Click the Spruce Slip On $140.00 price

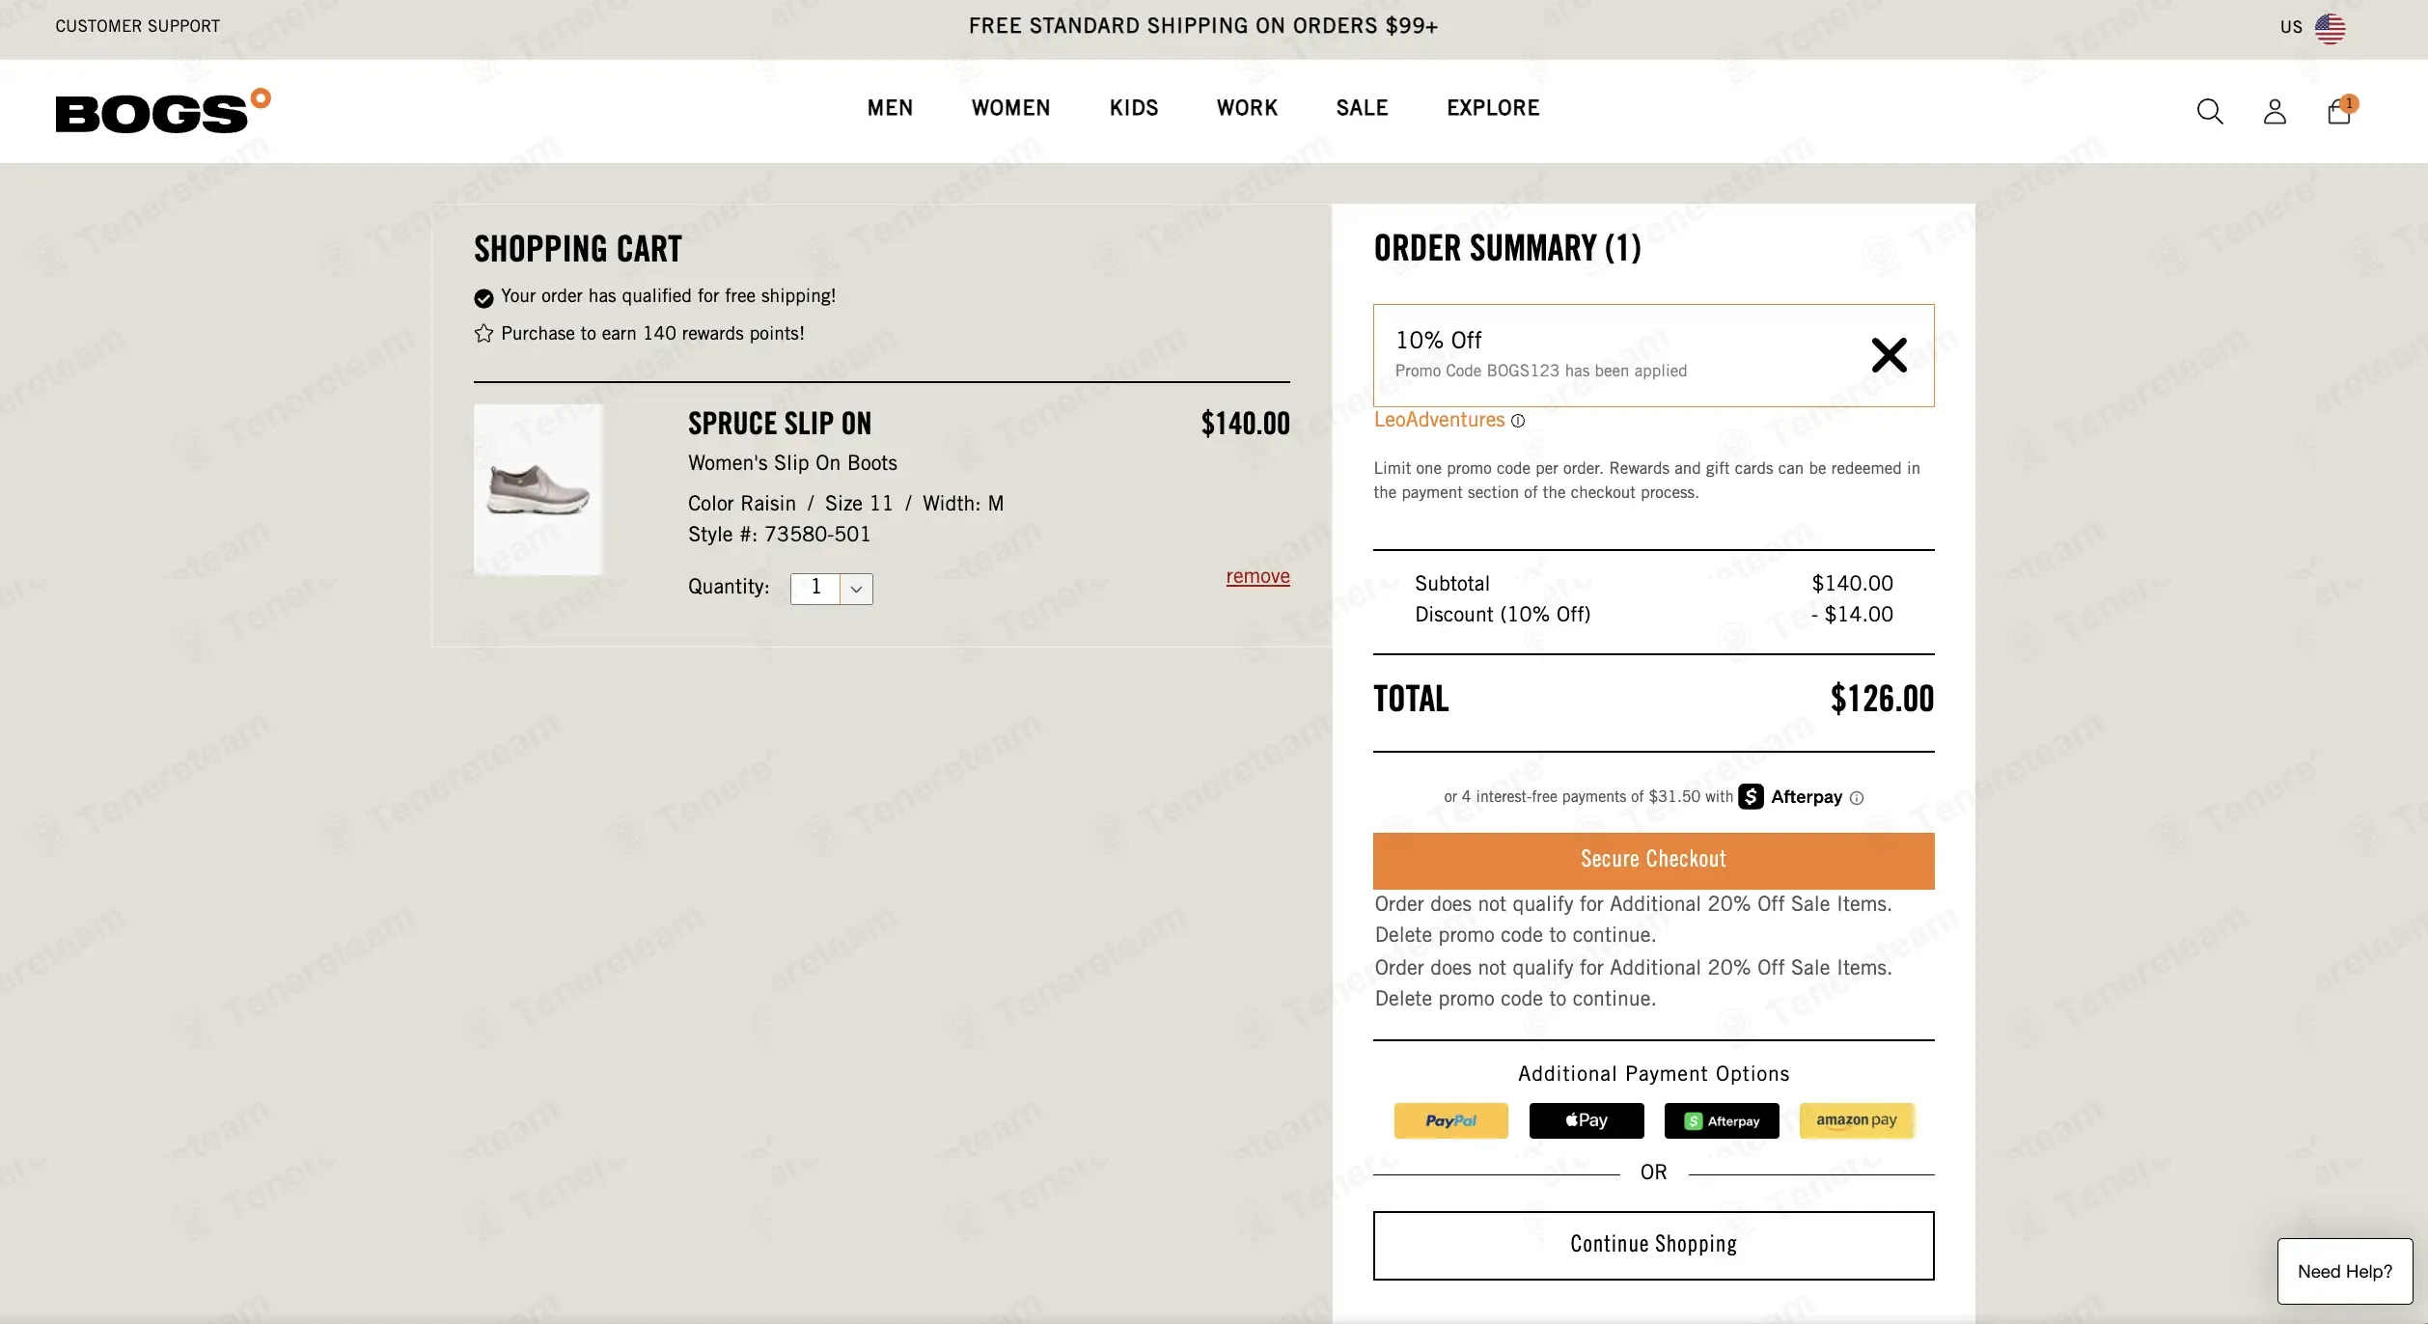pyautogui.click(x=1245, y=424)
